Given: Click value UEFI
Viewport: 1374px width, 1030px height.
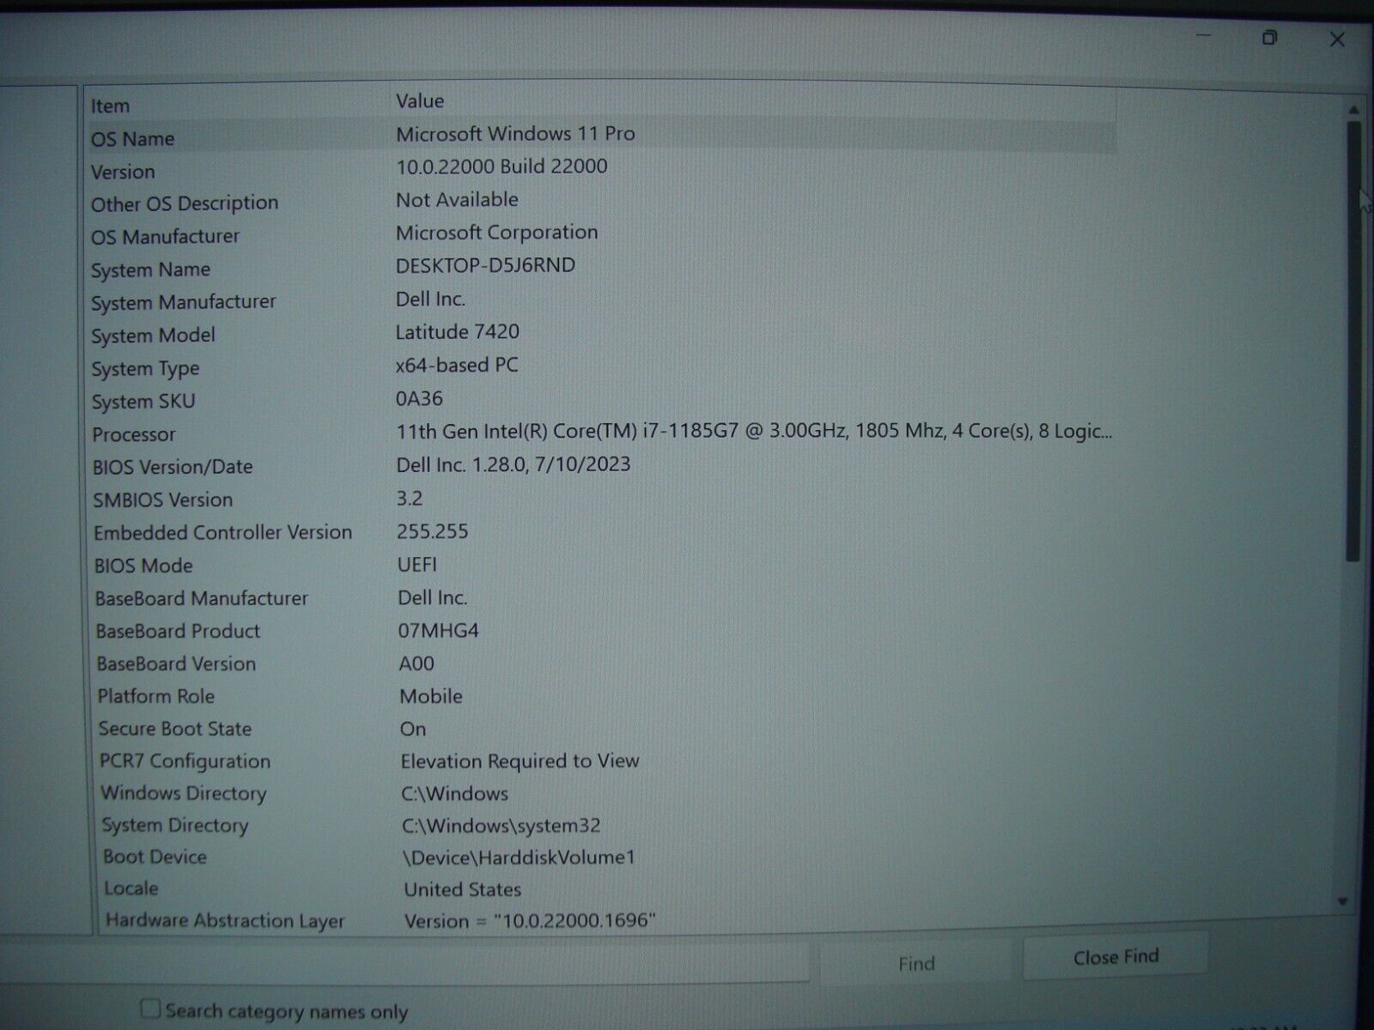Looking at the screenshot, I should [x=417, y=564].
